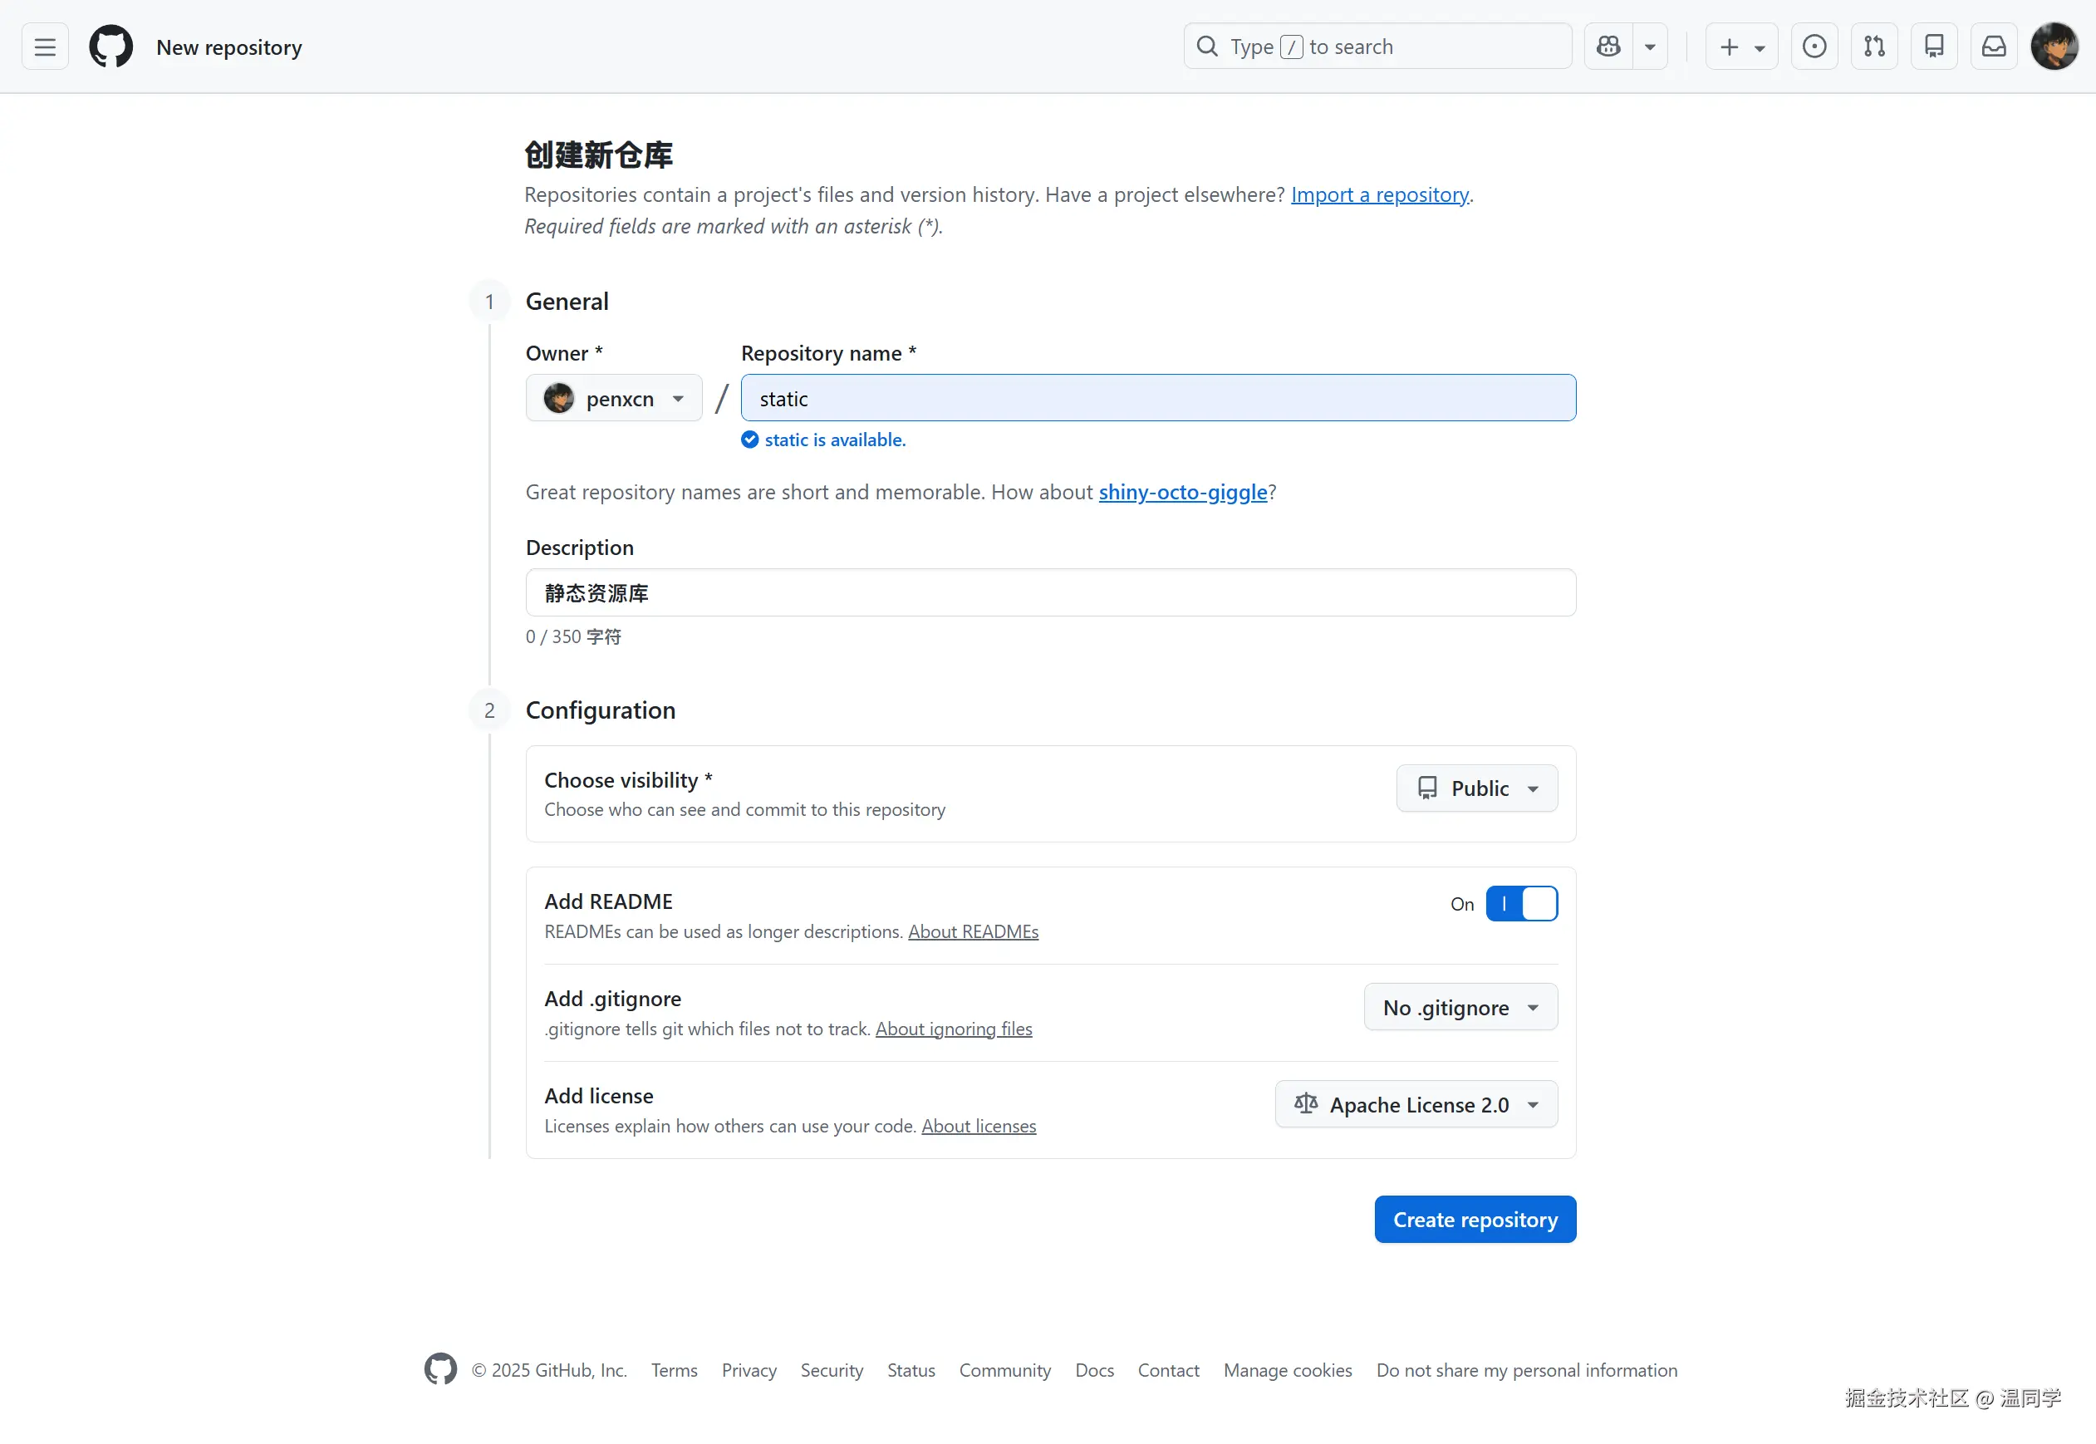
Task: Open the hamburger navigation menu
Action: tap(44, 47)
